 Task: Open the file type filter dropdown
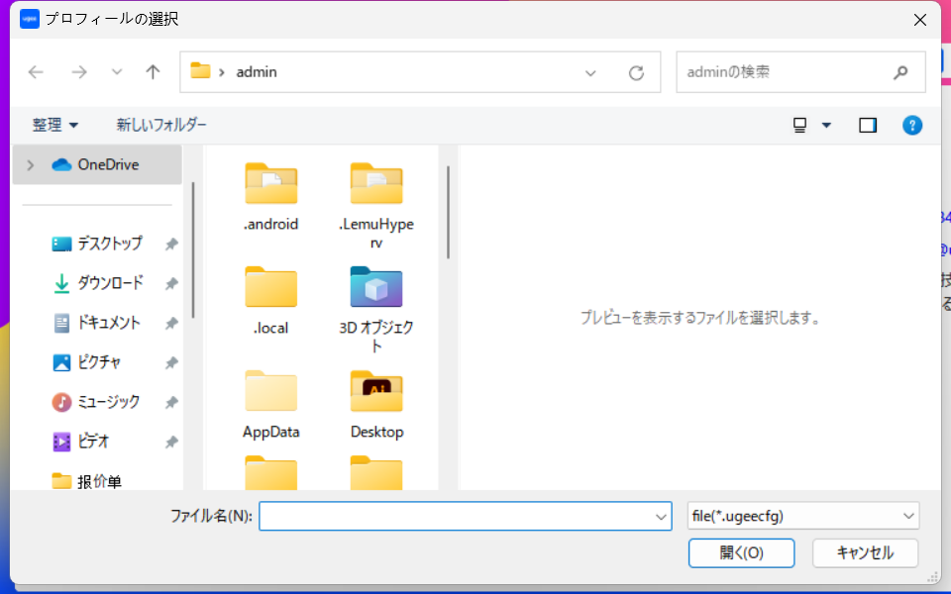[908, 516]
